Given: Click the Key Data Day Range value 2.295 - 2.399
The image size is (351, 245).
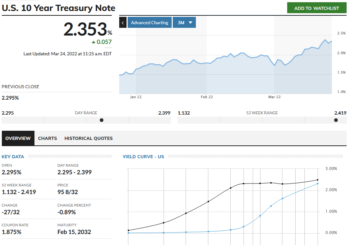Looking at the screenshot, I should [x=74, y=172].
